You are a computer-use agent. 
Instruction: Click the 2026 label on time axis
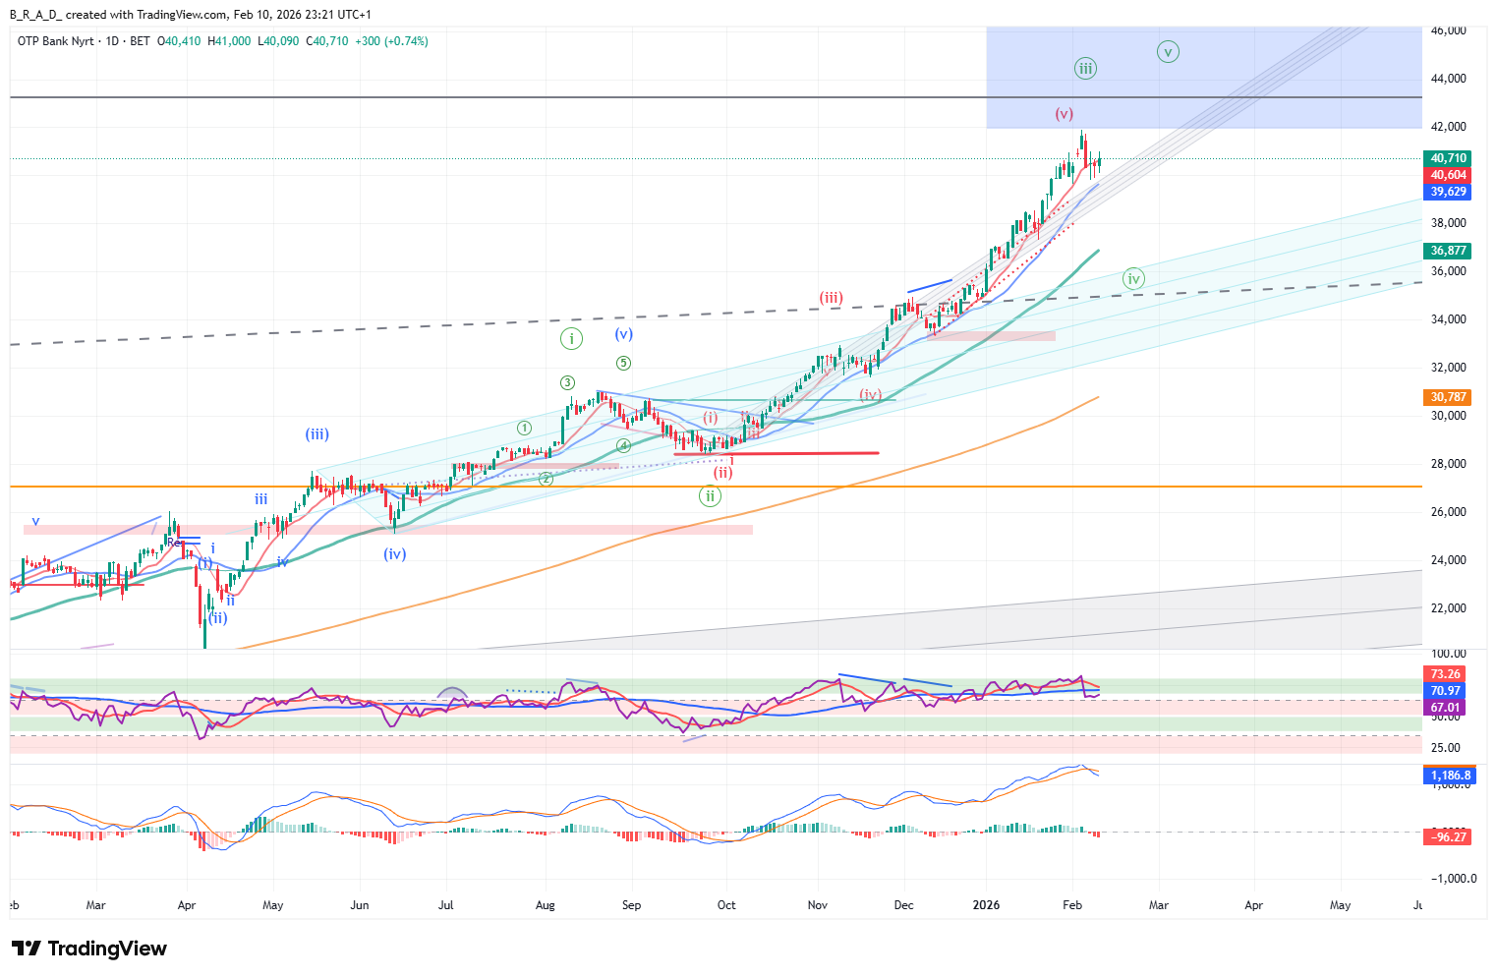click(986, 905)
